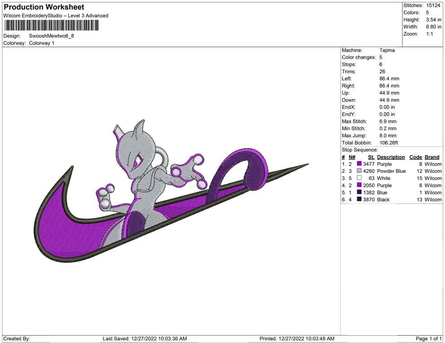This screenshot has height=343, width=445.
Task: Click the 'Down:' label
Action: click(349, 100)
